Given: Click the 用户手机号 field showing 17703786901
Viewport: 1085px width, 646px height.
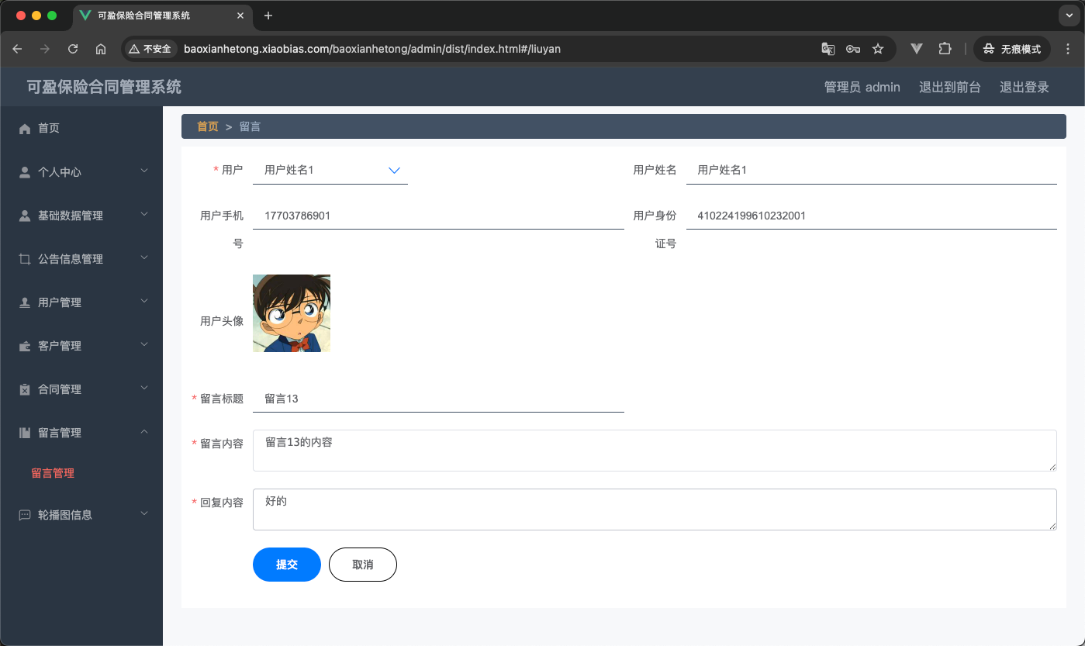Looking at the screenshot, I should tap(438, 216).
